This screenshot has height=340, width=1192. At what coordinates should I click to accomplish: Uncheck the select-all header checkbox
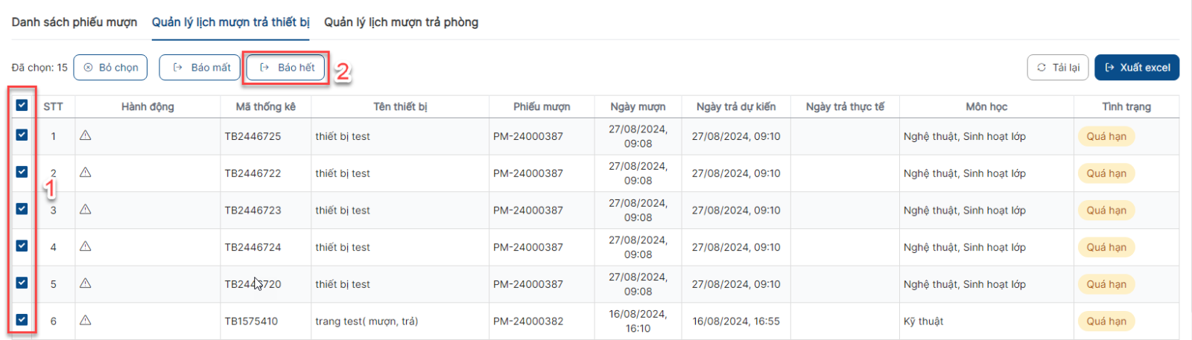tap(22, 106)
